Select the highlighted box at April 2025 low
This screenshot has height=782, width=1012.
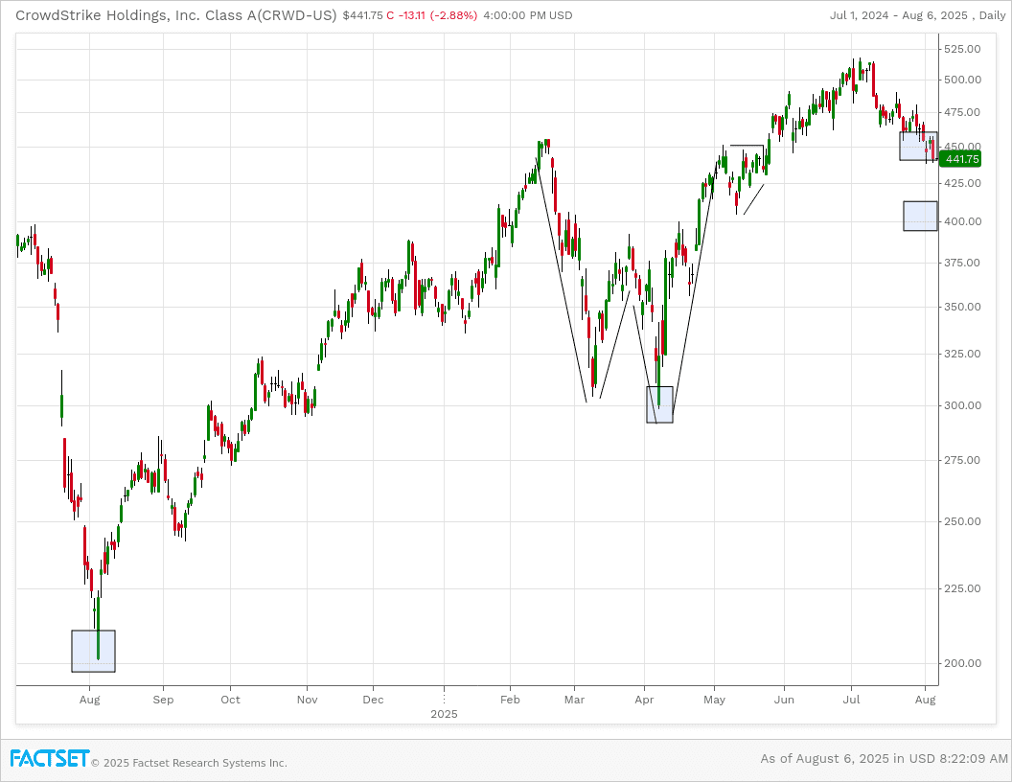point(659,404)
